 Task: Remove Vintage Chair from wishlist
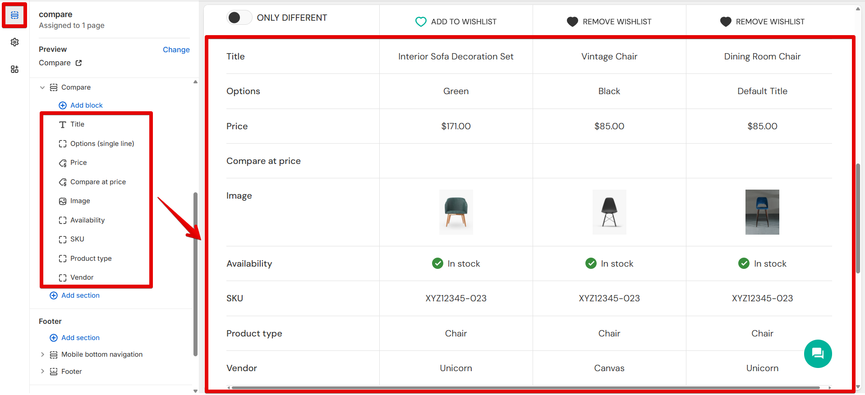click(x=609, y=22)
